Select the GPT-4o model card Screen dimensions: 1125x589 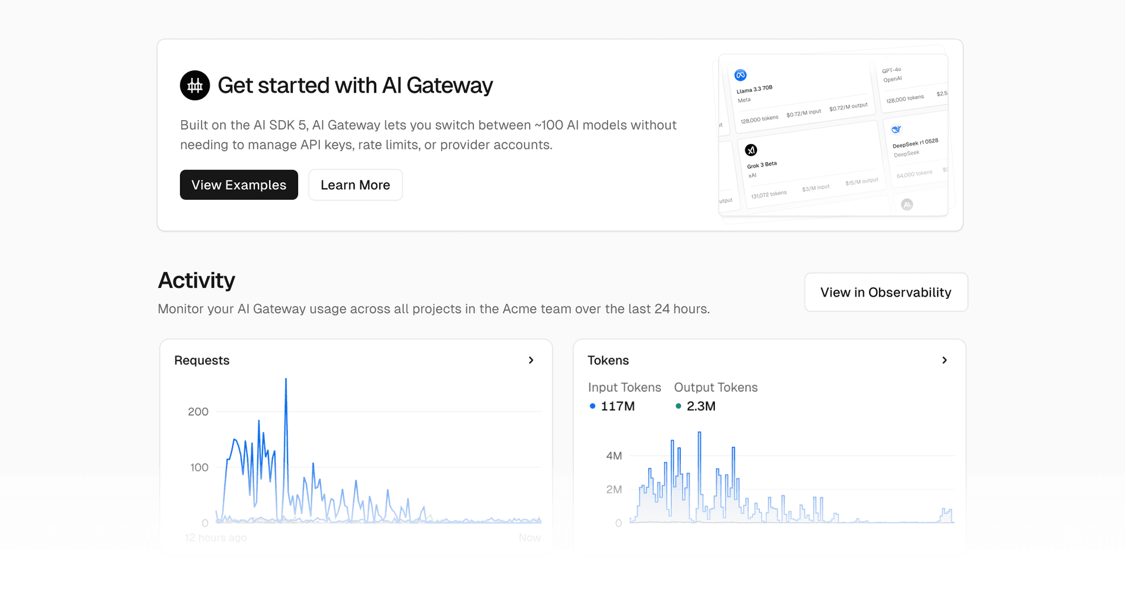(x=911, y=83)
